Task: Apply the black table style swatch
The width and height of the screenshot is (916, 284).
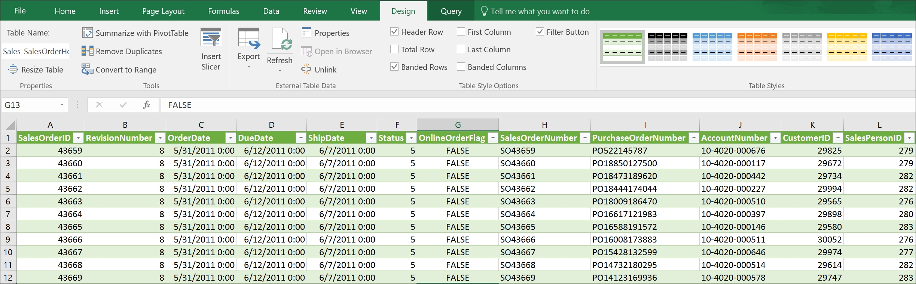Action: pyautogui.click(x=668, y=47)
